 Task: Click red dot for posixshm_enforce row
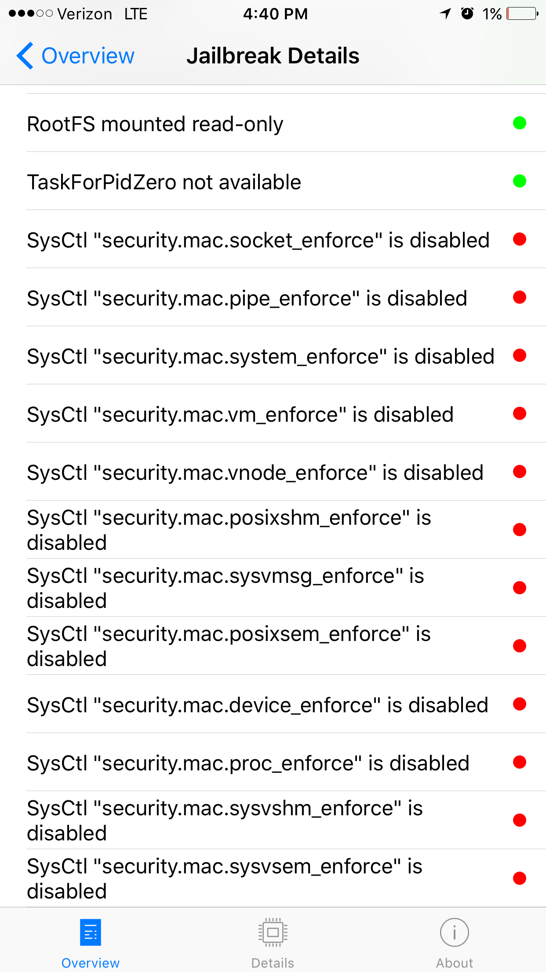519,530
